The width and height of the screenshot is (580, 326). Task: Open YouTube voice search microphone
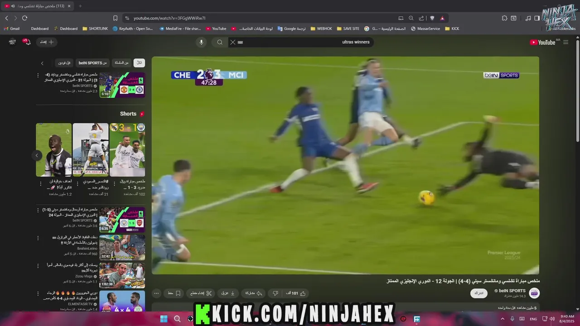click(x=202, y=42)
